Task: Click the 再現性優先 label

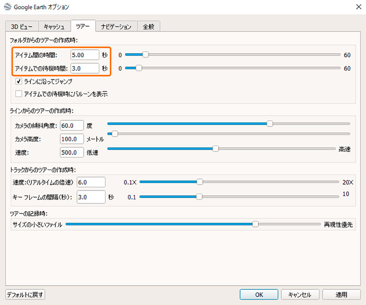Action: [338, 224]
